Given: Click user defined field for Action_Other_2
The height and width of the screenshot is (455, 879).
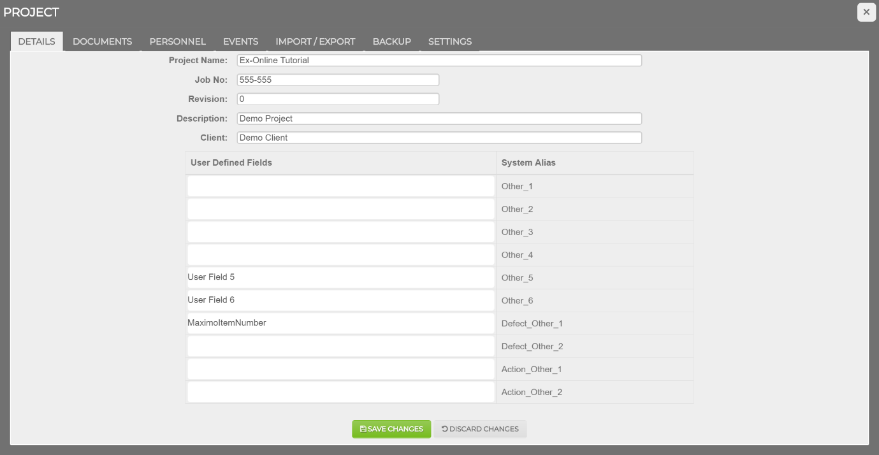Looking at the screenshot, I should 340,392.
